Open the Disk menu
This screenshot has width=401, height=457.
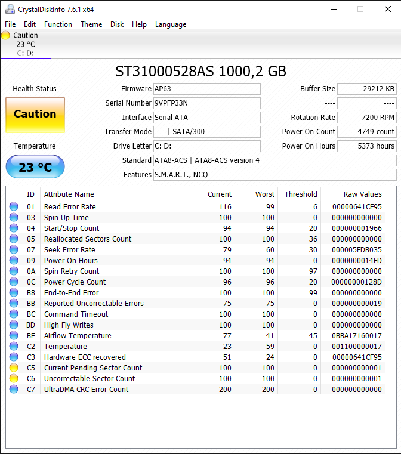(x=117, y=24)
